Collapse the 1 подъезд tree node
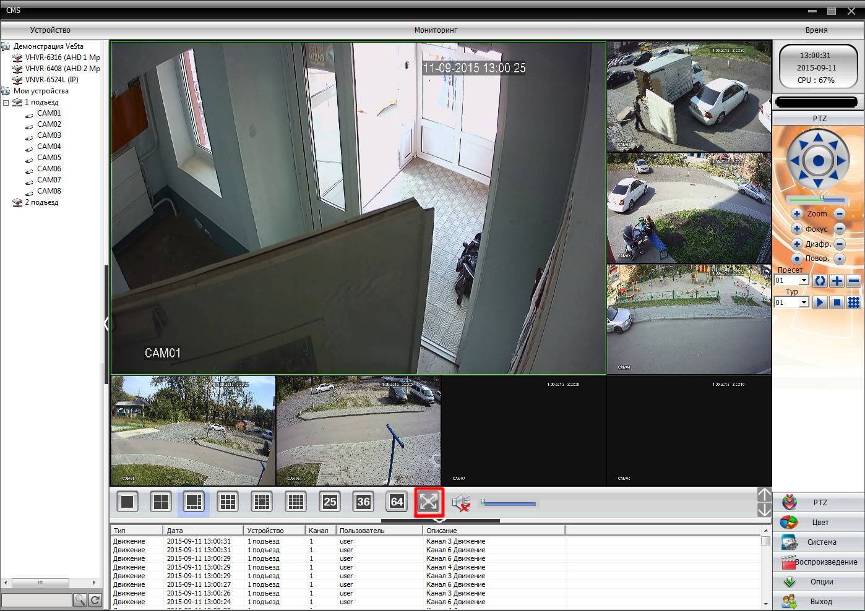This screenshot has height=611, width=865. coord(6,103)
